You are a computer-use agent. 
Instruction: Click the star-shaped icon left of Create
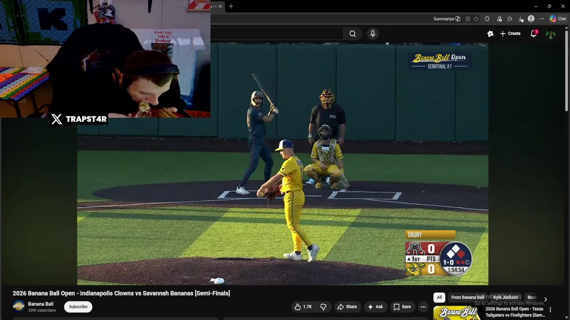point(490,33)
